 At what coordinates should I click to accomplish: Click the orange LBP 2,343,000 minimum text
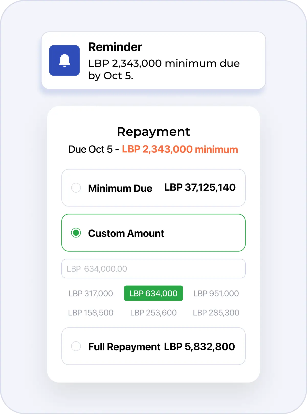point(180,149)
